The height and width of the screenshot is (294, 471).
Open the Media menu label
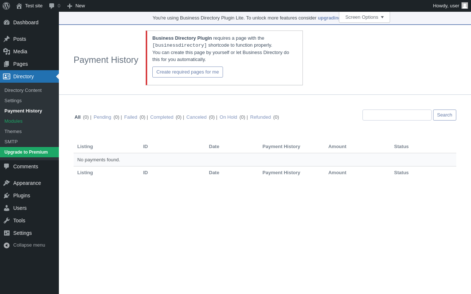tap(20, 51)
